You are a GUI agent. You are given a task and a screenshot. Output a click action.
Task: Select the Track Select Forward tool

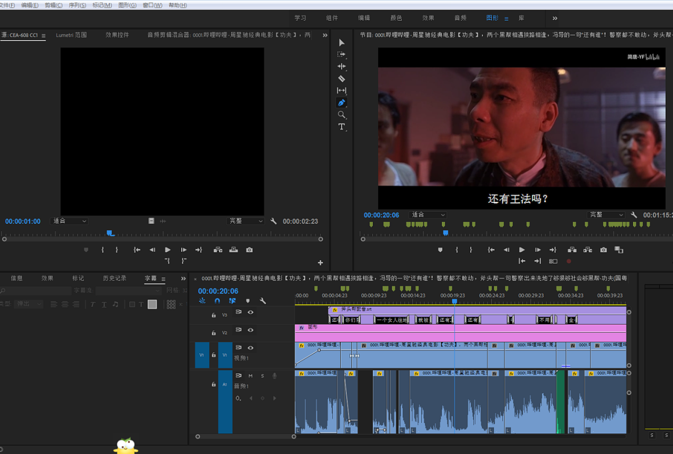tap(342, 54)
